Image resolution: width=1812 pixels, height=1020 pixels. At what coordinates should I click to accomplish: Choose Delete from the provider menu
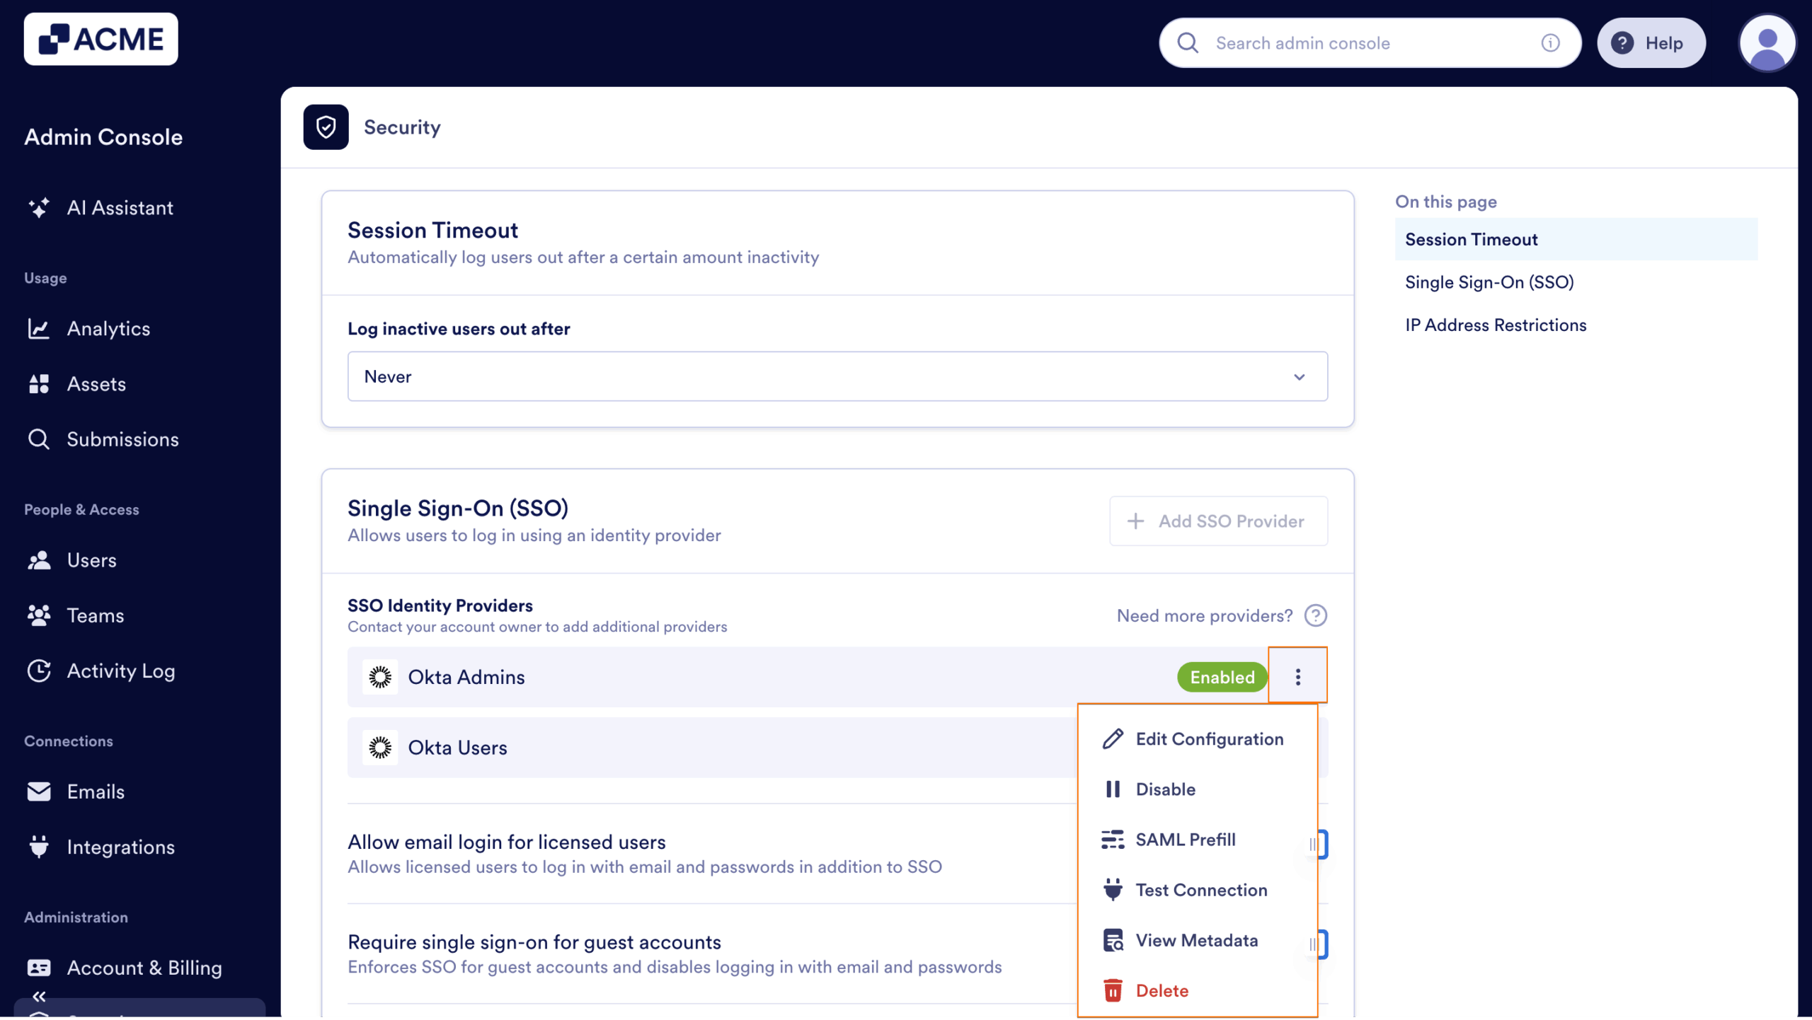coord(1197,990)
